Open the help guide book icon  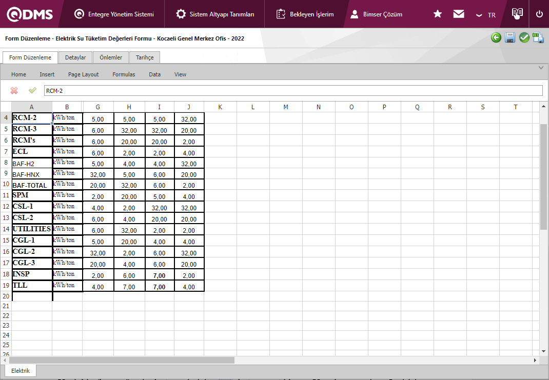(x=517, y=14)
